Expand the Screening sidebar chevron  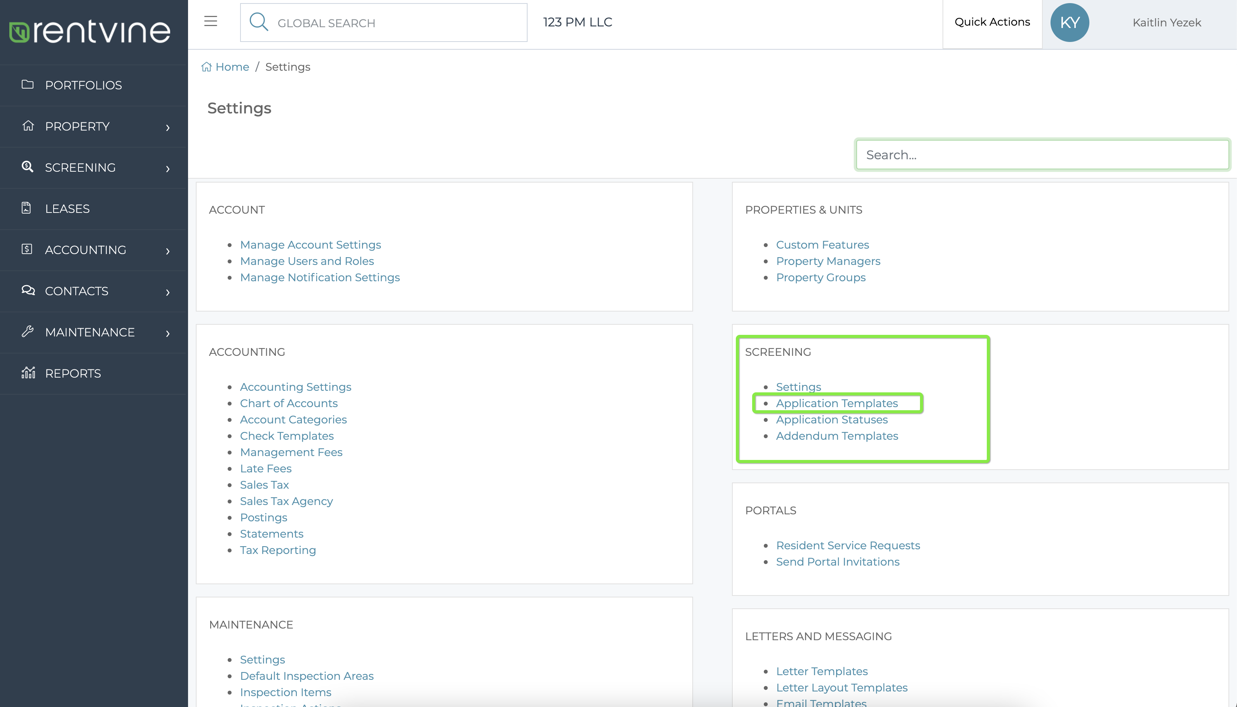tap(168, 169)
